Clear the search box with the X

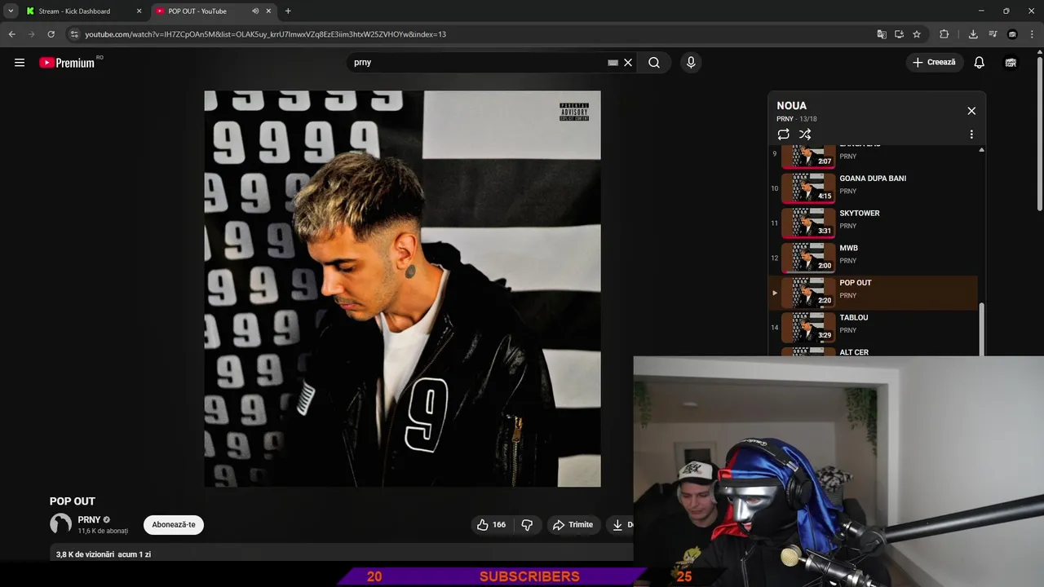click(x=628, y=63)
